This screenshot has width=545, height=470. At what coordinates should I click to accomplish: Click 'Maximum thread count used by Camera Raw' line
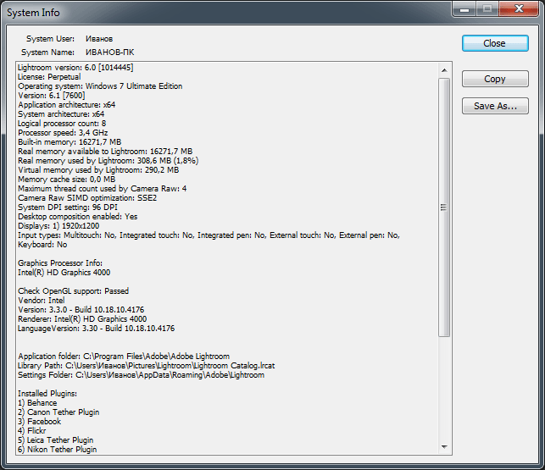[x=103, y=189]
